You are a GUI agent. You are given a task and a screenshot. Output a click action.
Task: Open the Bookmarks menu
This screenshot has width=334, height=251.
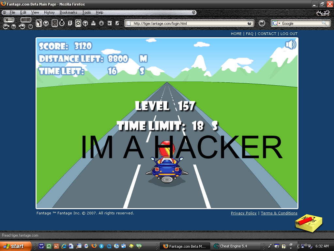coord(68,12)
